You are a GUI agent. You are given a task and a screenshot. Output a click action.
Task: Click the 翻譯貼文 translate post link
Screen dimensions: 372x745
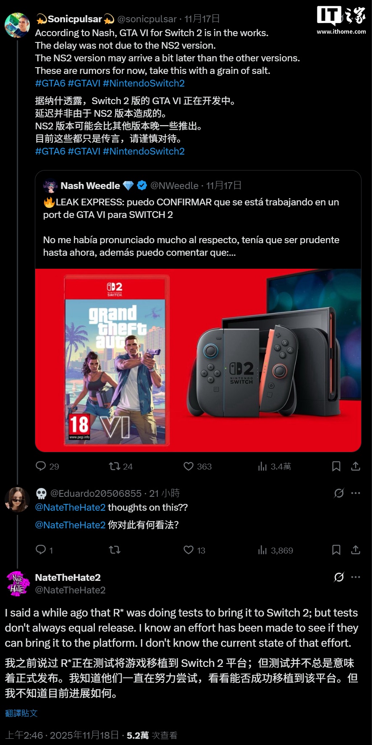(21, 713)
